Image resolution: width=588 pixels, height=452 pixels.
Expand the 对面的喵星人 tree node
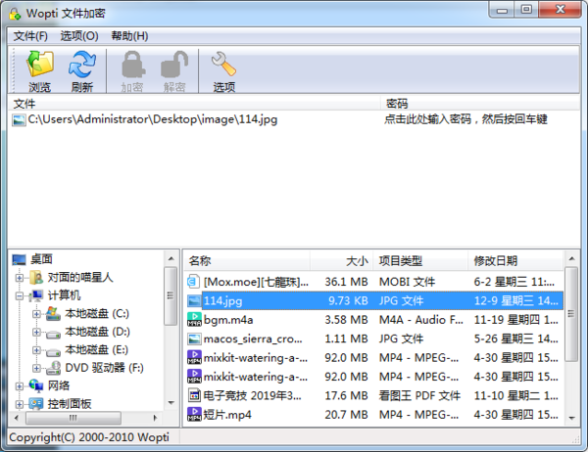click(x=20, y=277)
